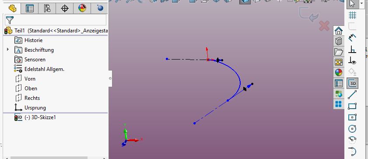This screenshot has height=159, width=368.
Task: Switch to the ConfigurationManager tab
Action: click(47, 9)
